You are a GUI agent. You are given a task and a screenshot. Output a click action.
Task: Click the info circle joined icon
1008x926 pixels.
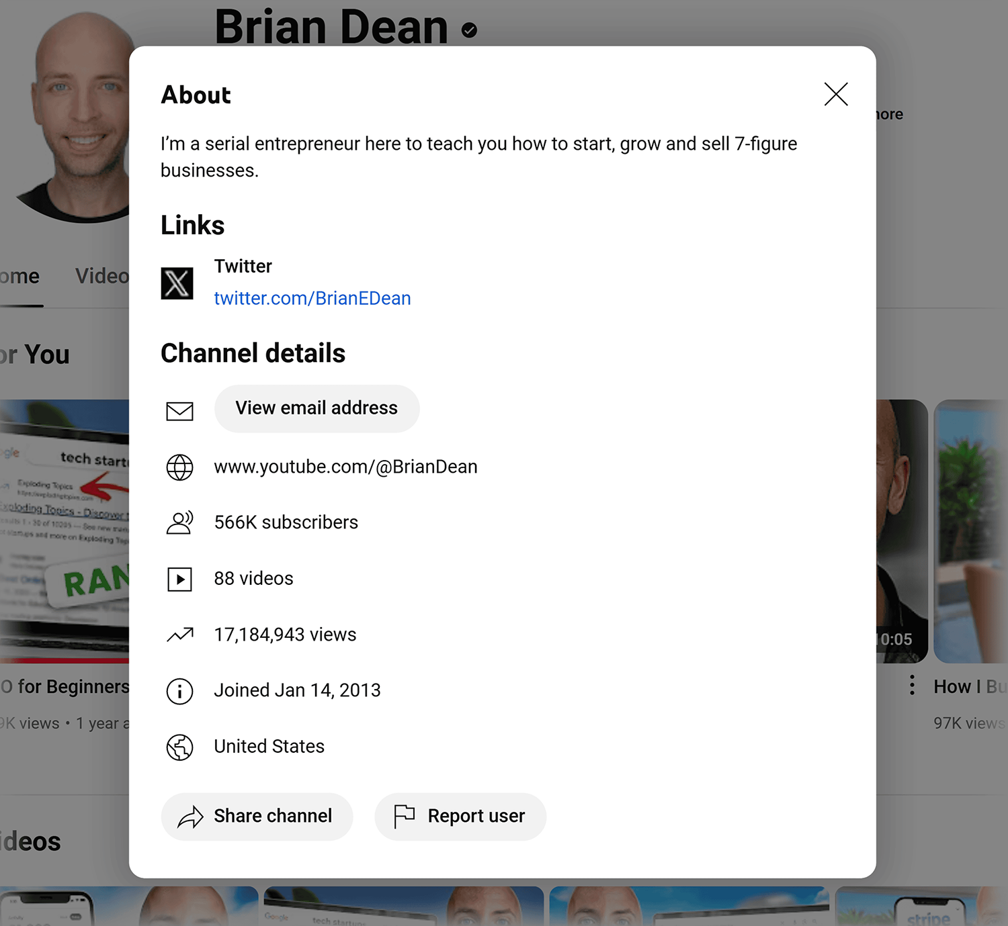[x=179, y=691]
